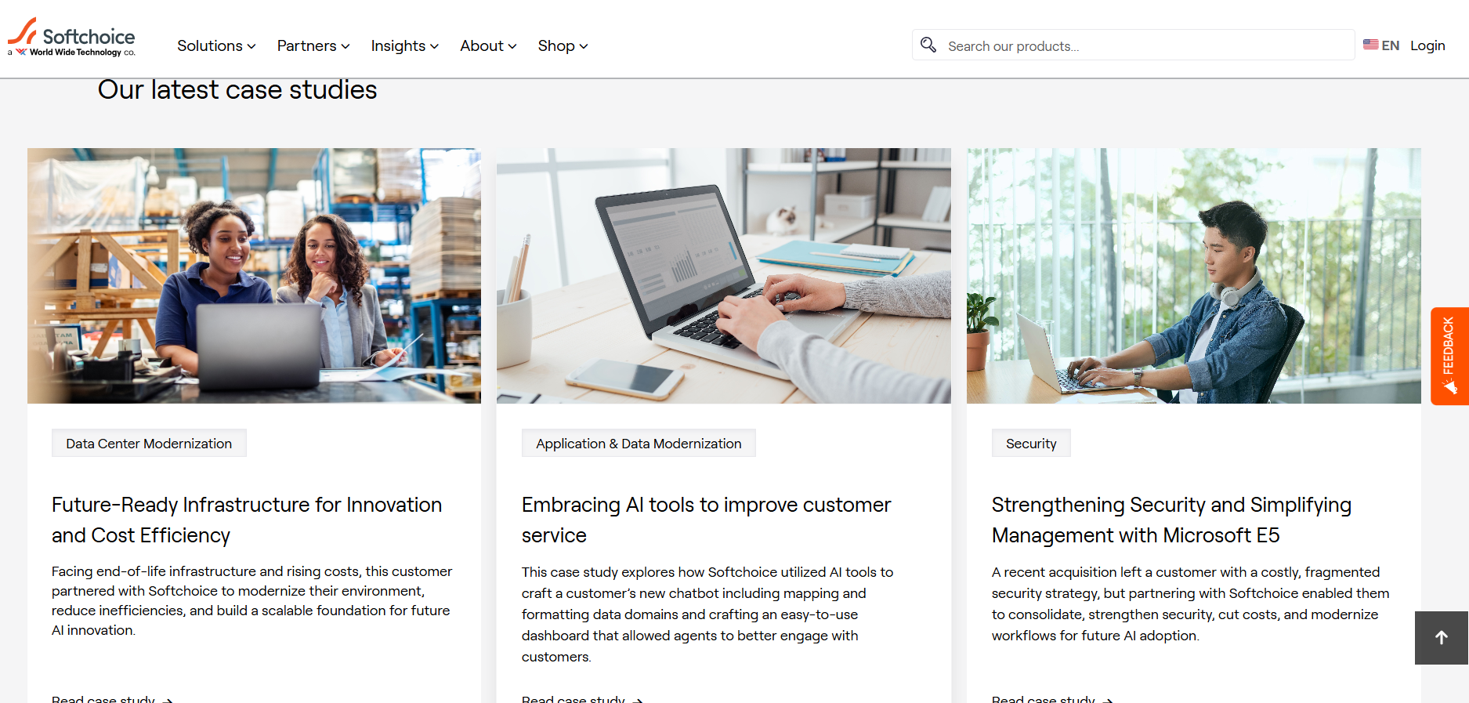Screen dimensions: 1469x703
Task: Click the Security tag
Action: (1031, 444)
